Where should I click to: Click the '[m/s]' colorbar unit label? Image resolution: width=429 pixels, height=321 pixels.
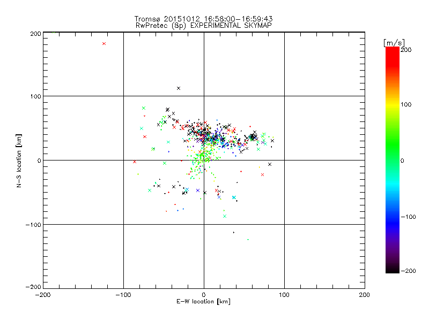[x=394, y=43]
